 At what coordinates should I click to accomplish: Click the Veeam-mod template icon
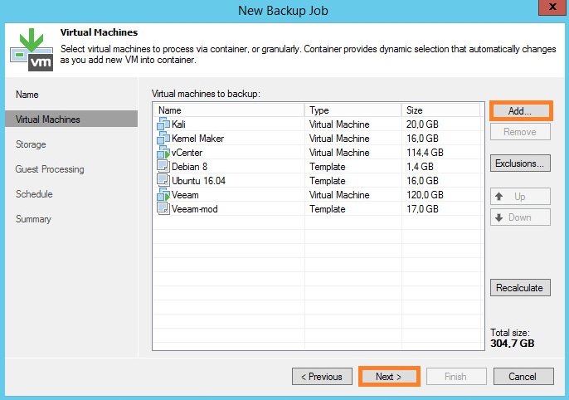pos(163,208)
